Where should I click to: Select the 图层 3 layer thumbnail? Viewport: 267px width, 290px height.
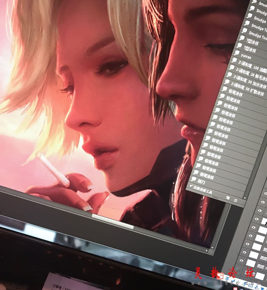[251, 263]
